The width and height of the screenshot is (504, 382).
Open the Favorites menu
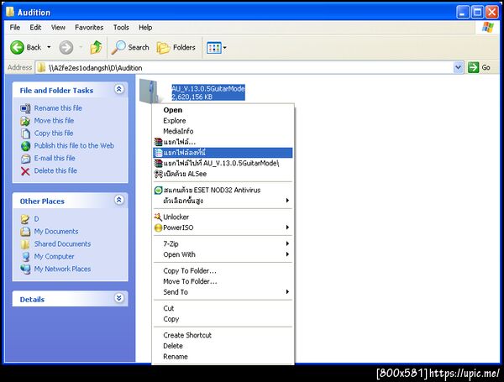89,28
